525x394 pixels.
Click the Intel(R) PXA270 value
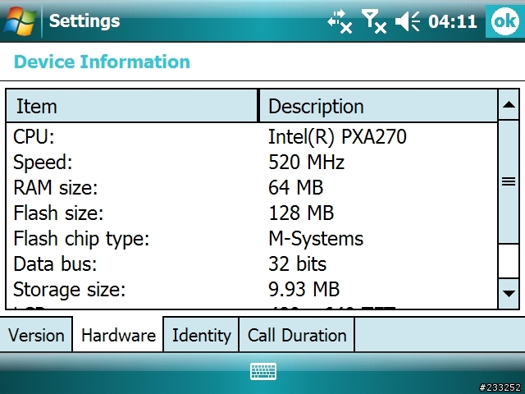coord(337,137)
